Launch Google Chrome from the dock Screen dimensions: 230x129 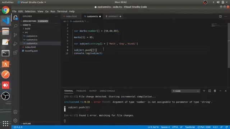pos(6,10)
